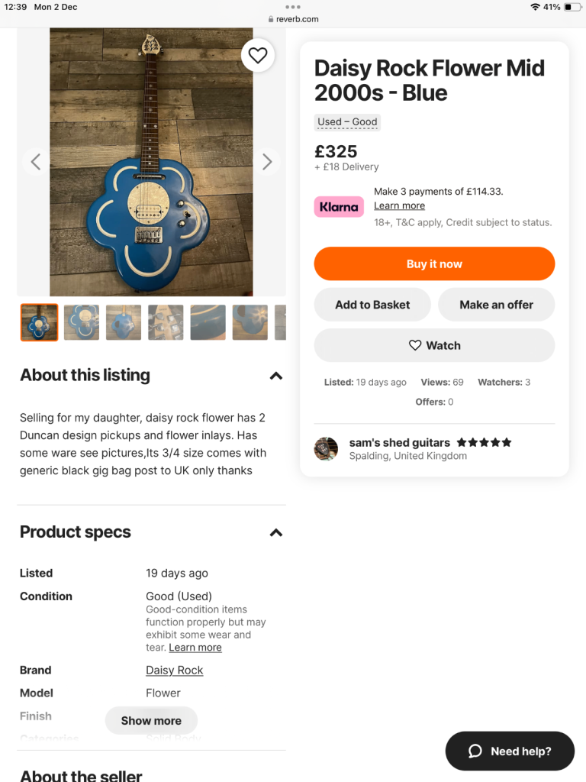Open the Need help? chat bubble
Viewport: 586px width, 782px height.
pyautogui.click(x=510, y=751)
